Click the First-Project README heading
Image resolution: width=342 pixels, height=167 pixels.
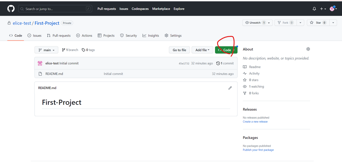62,102
